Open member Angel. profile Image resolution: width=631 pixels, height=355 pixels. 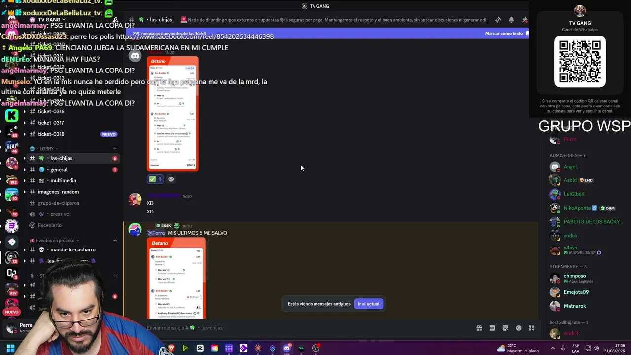(587, 167)
